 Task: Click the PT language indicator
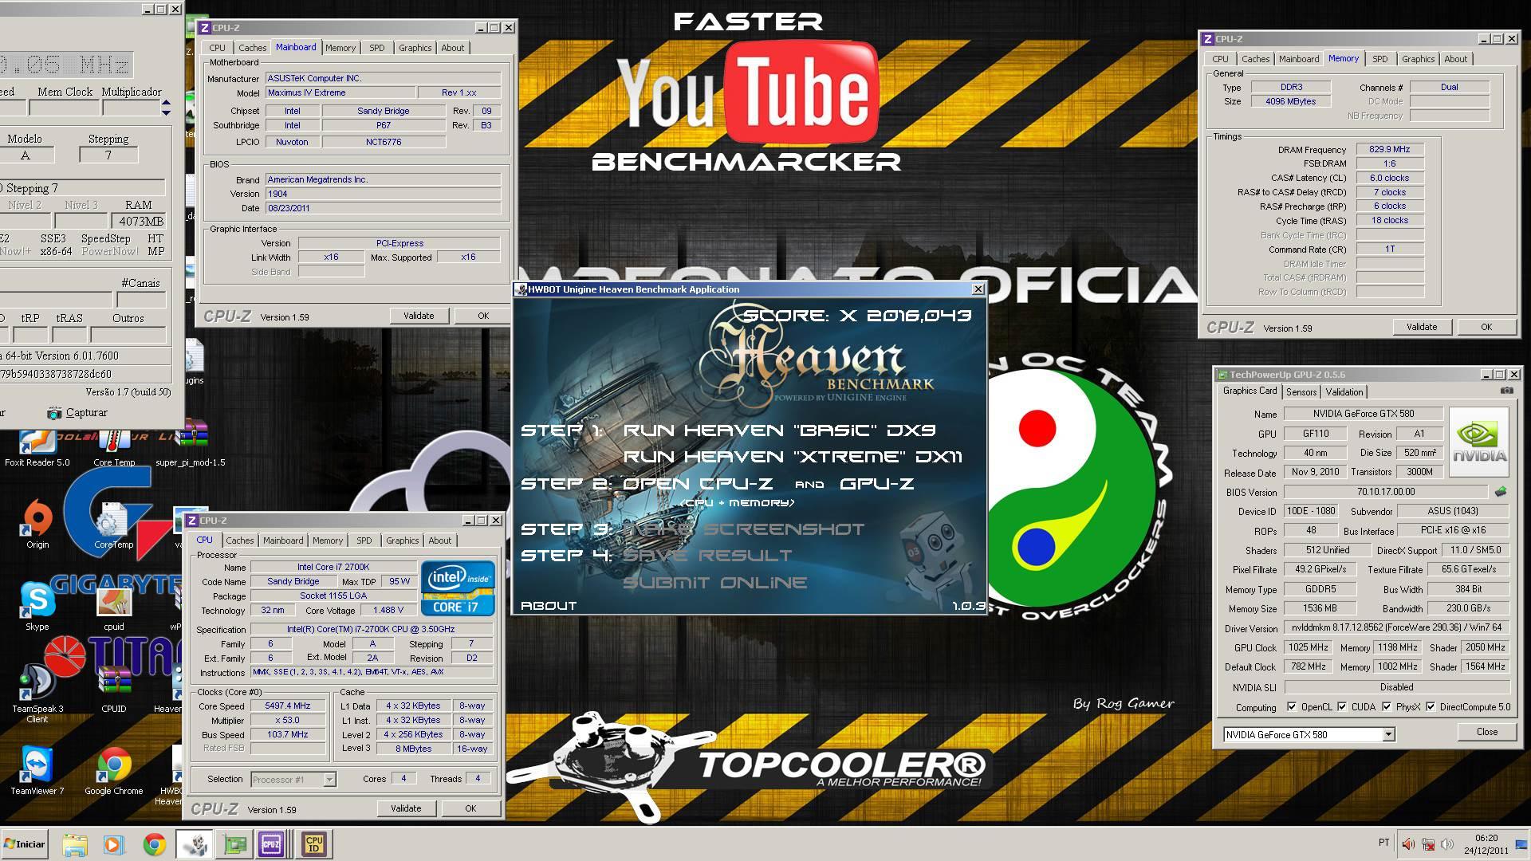(1383, 843)
